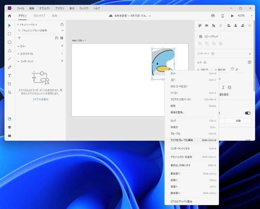The width and height of the screenshot is (260, 209).
Task: Select the Artboard tool
Action: [x=10, y=84]
